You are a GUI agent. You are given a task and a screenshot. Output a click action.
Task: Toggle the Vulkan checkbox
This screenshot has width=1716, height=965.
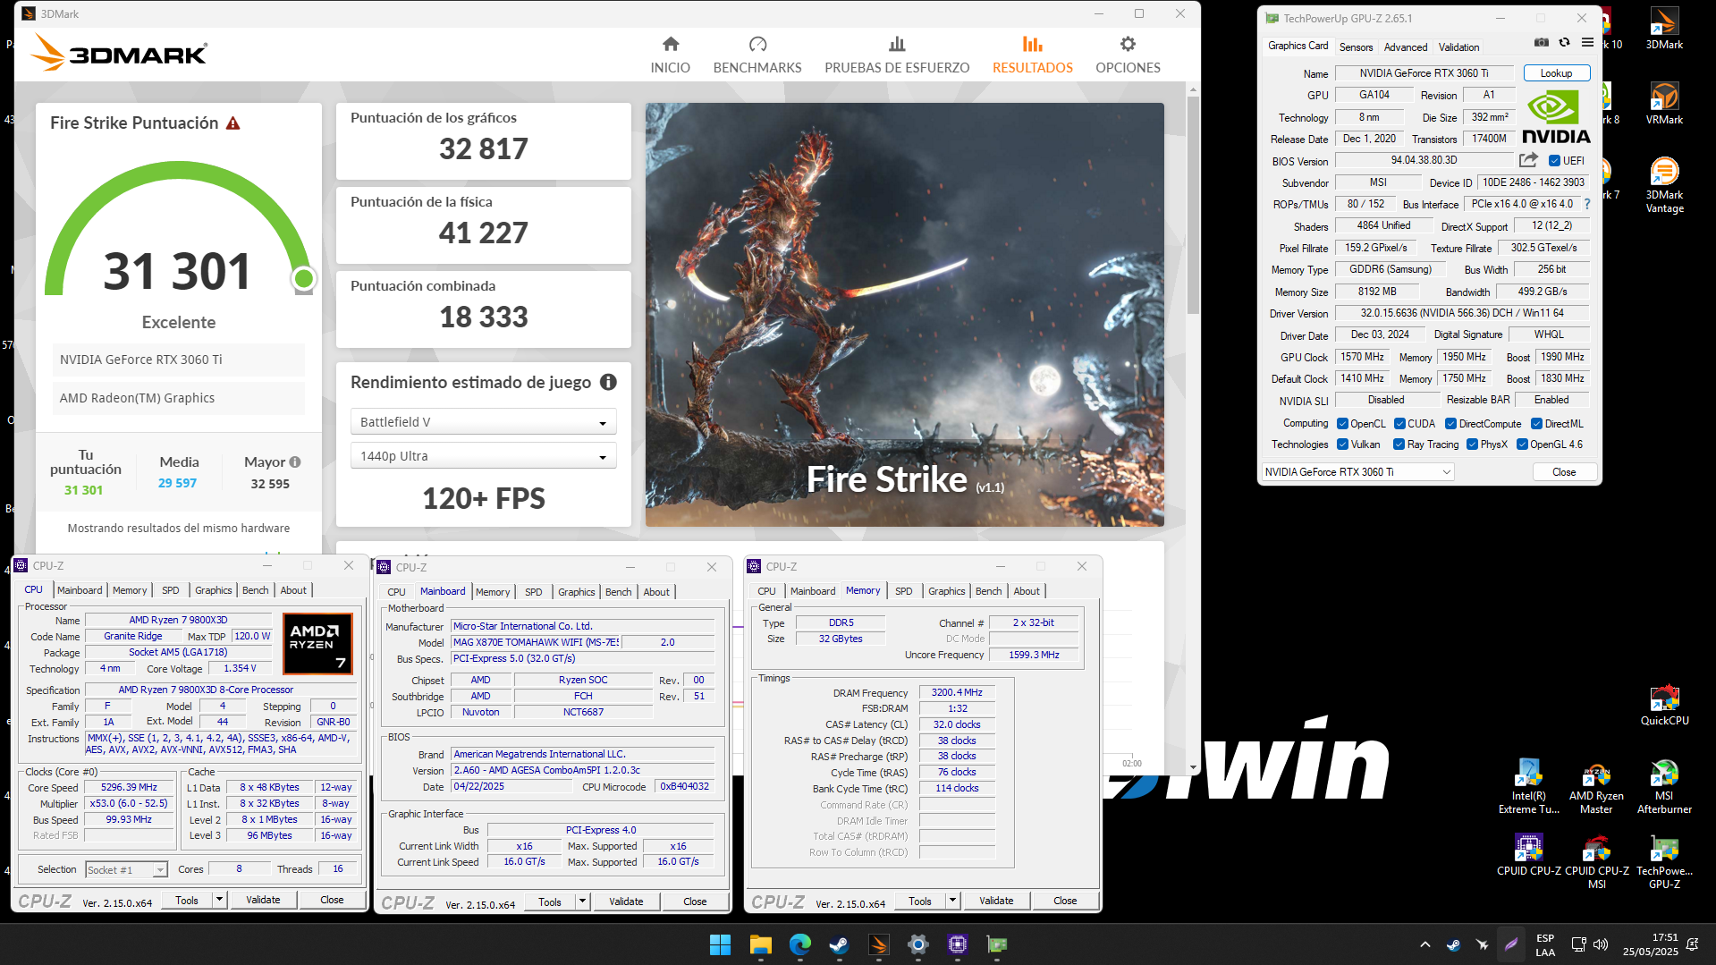point(1342,444)
